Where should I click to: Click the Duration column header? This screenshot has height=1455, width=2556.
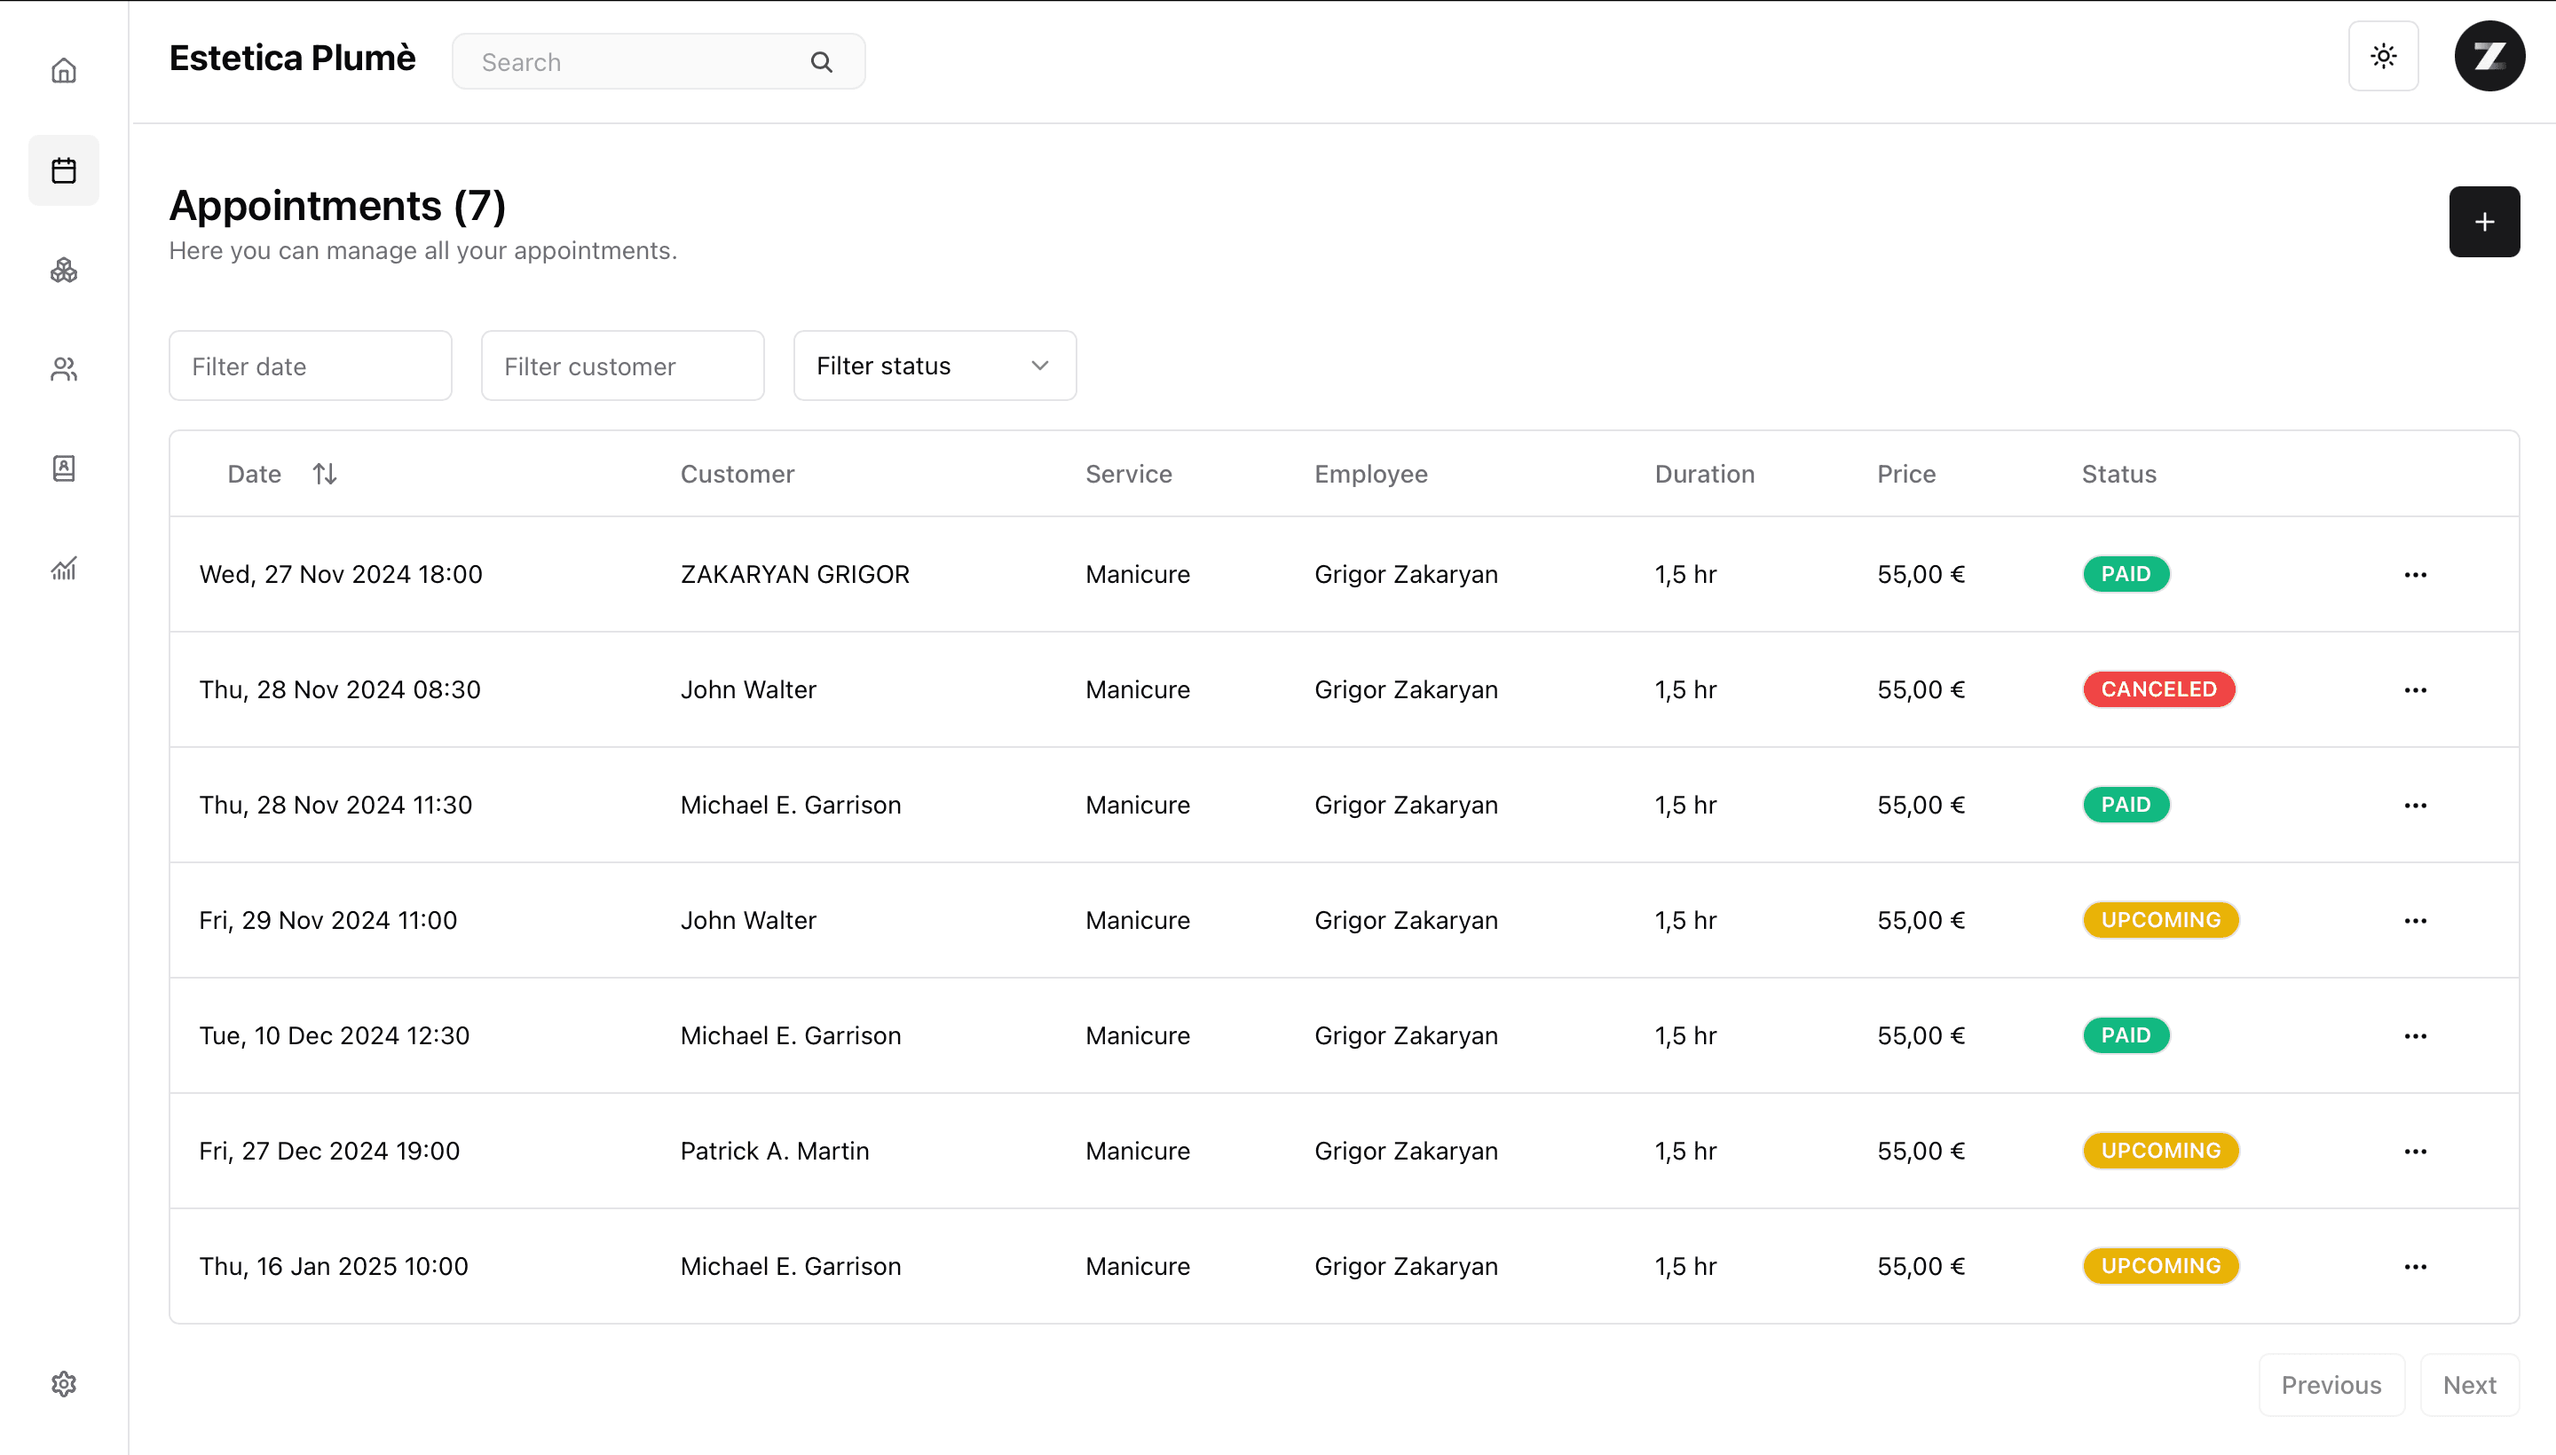1704,474
